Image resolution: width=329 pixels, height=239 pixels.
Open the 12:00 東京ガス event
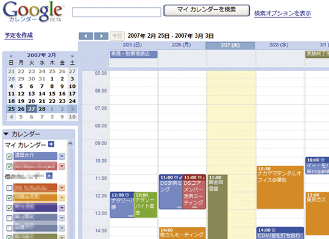317,213
